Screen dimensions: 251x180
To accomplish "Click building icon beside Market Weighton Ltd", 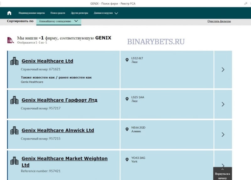I will click(x=14, y=161).
